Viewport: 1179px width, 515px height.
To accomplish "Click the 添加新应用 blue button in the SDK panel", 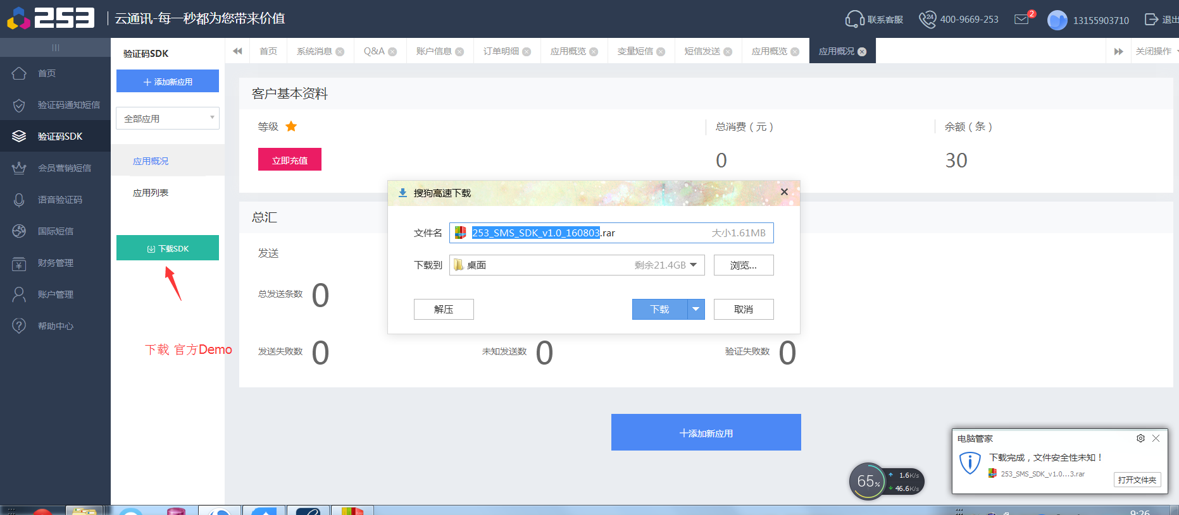I will (x=168, y=82).
